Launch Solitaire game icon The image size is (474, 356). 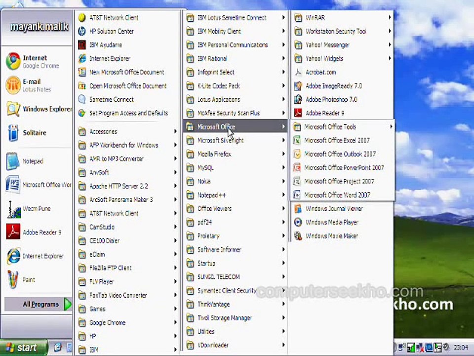tap(13, 133)
